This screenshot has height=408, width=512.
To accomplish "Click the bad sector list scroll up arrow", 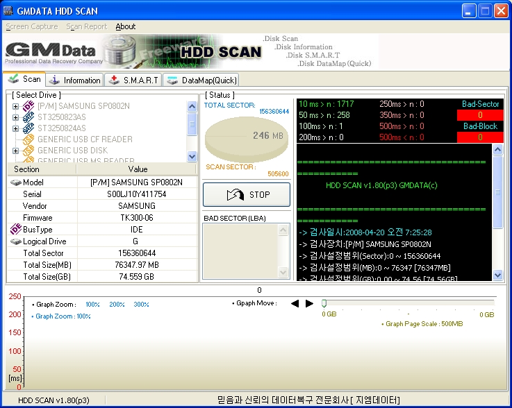I will pos(283,230).
